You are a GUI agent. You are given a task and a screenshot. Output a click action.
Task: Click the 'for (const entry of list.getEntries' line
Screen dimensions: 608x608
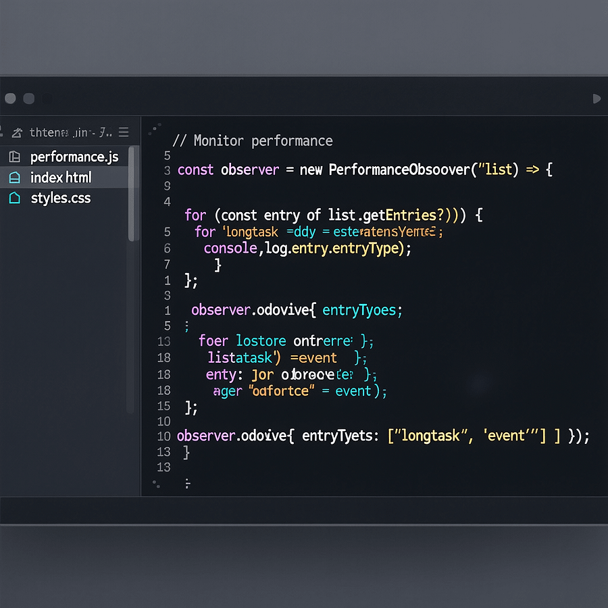(334, 215)
